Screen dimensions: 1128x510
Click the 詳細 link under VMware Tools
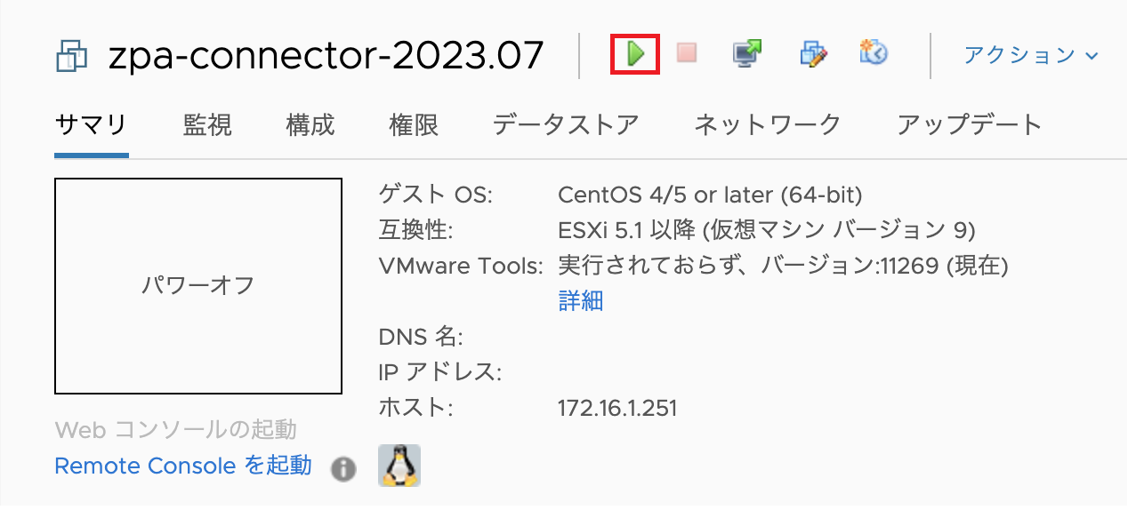tap(581, 301)
